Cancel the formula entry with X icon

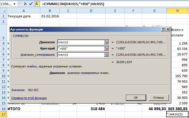click(x=25, y=4)
